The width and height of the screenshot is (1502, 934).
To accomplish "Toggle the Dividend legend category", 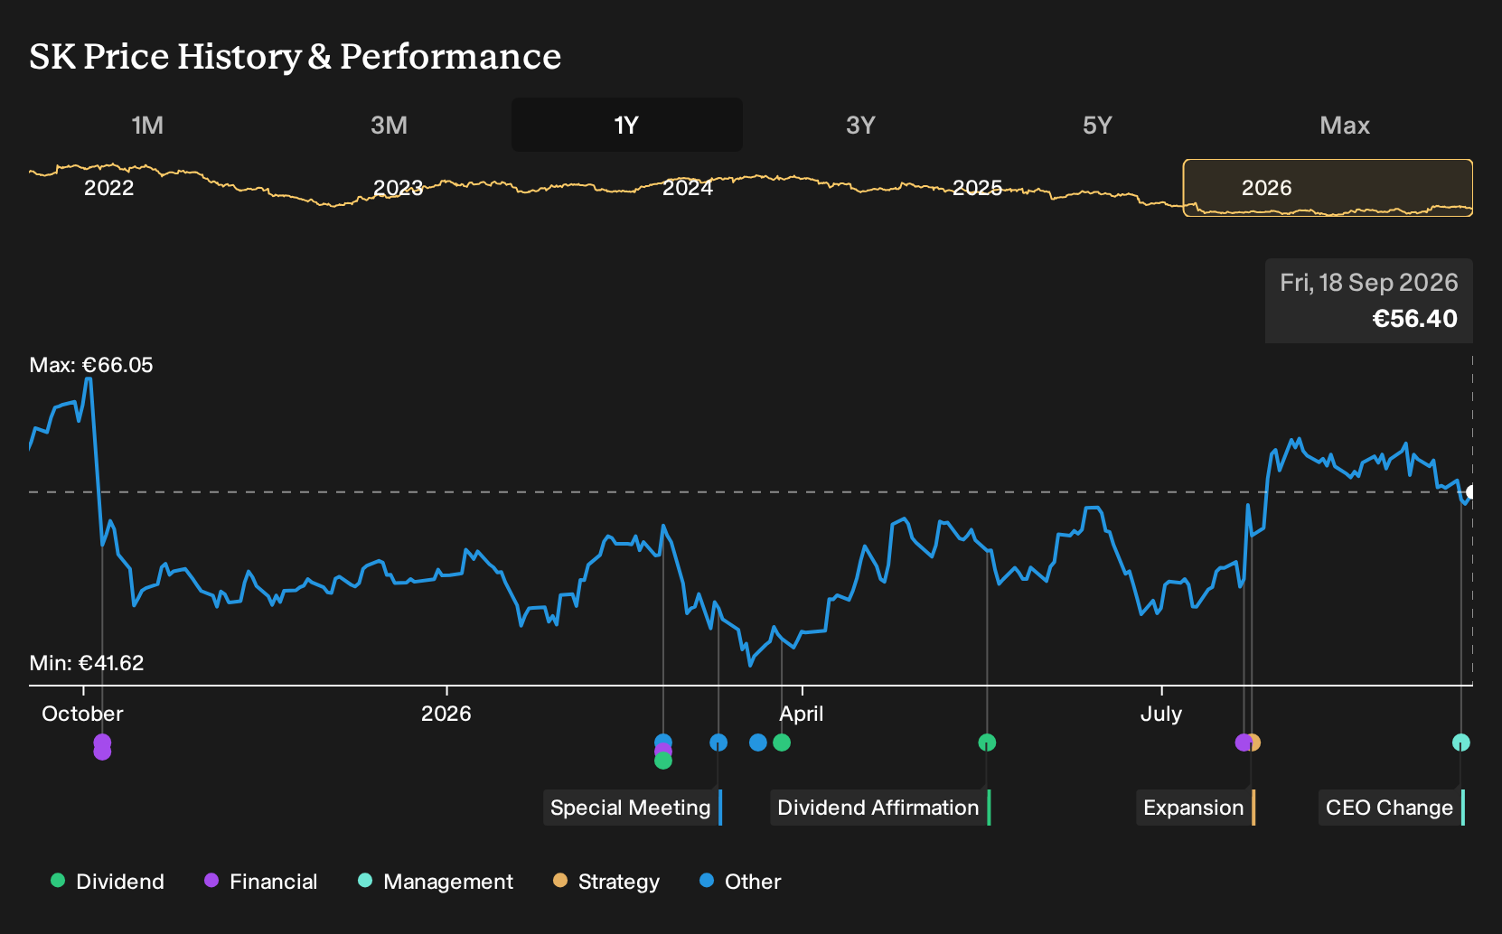I will click(108, 882).
